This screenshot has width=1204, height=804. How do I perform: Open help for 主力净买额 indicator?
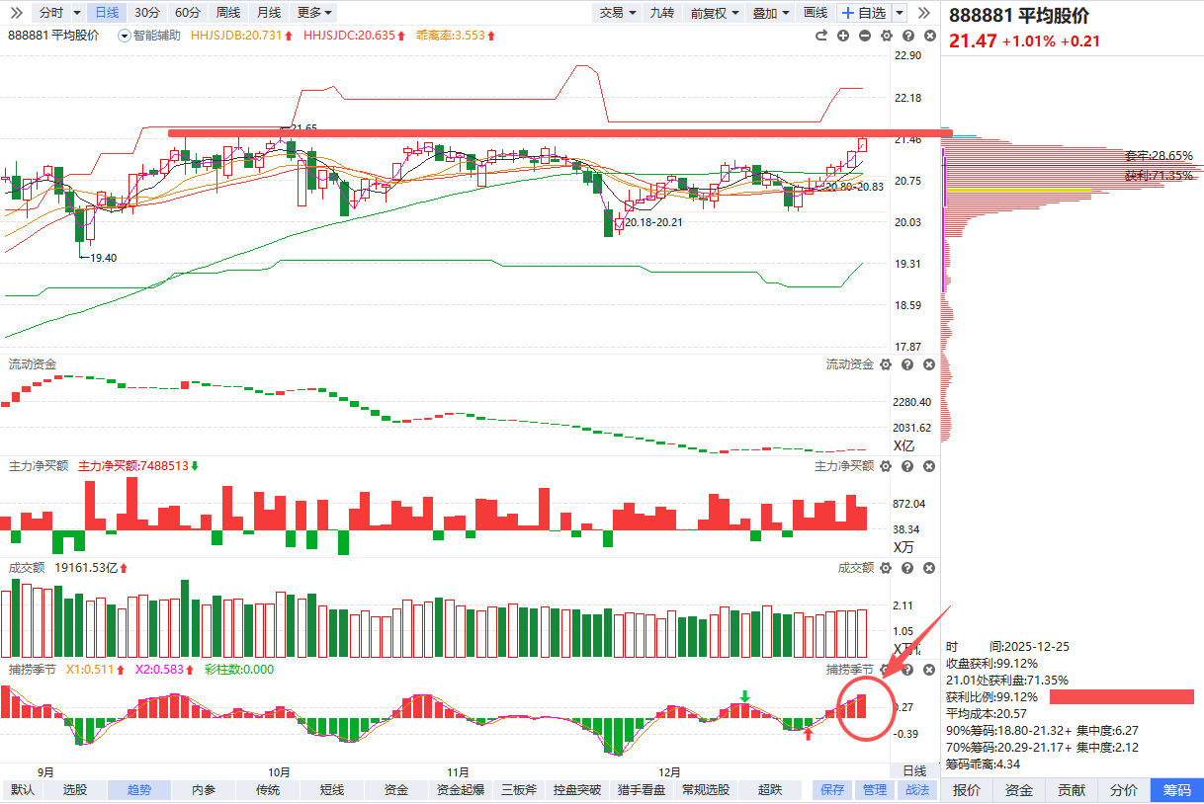tap(907, 466)
